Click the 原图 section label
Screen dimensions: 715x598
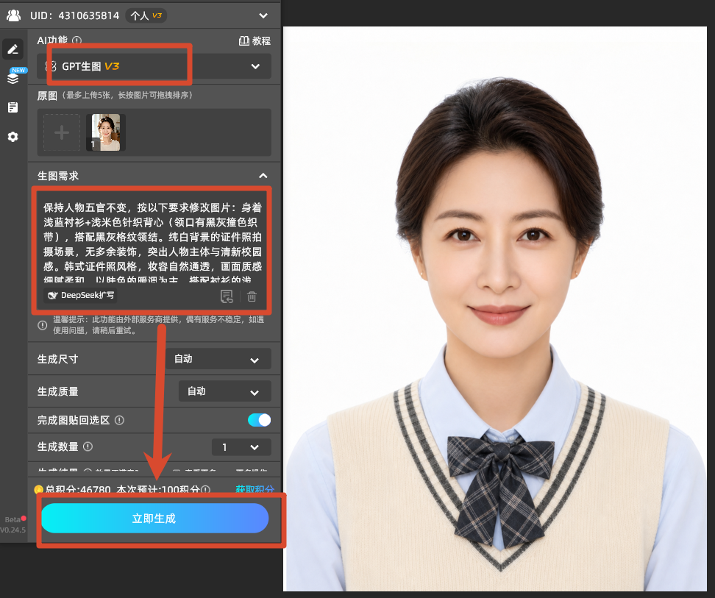pyautogui.click(x=47, y=96)
